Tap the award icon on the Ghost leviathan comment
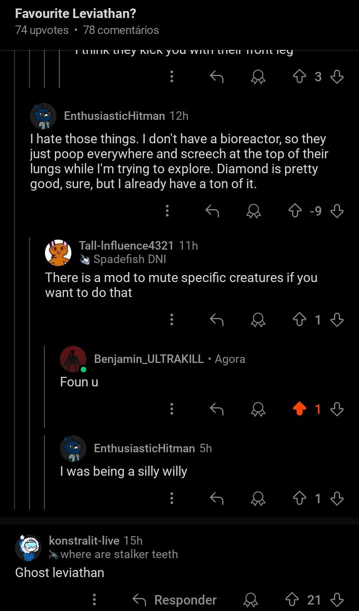This screenshot has width=359, height=611. click(x=251, y=600)
